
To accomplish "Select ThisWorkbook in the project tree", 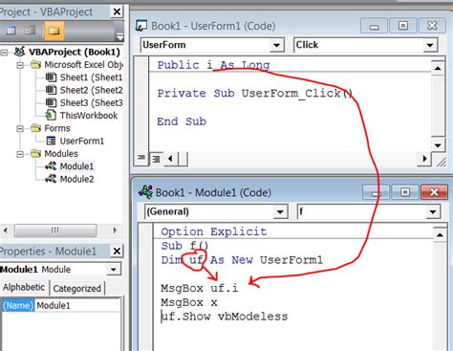I will [x=89, y=116].
